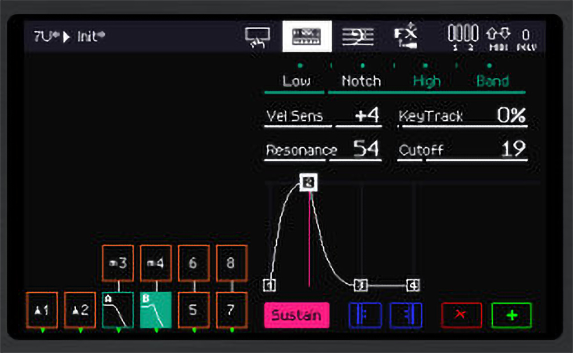Open the touch screen mode icon
The width and height of the screenshot is (573, 353).
click(257, 37)
